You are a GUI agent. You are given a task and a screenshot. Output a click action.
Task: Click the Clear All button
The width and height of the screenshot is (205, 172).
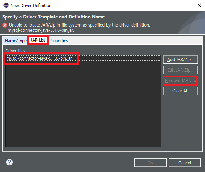(x=181, y=91)
